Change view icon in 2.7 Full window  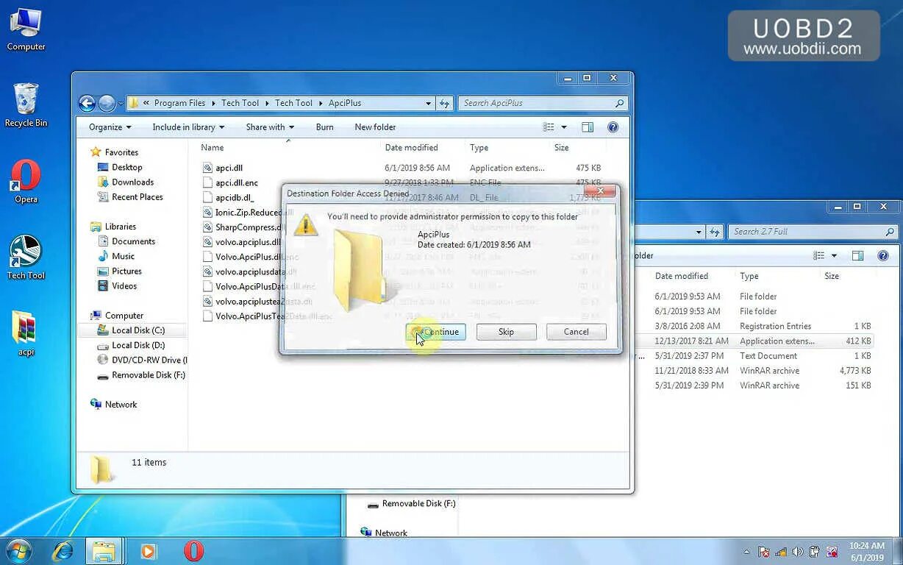[x=819, y=256]
